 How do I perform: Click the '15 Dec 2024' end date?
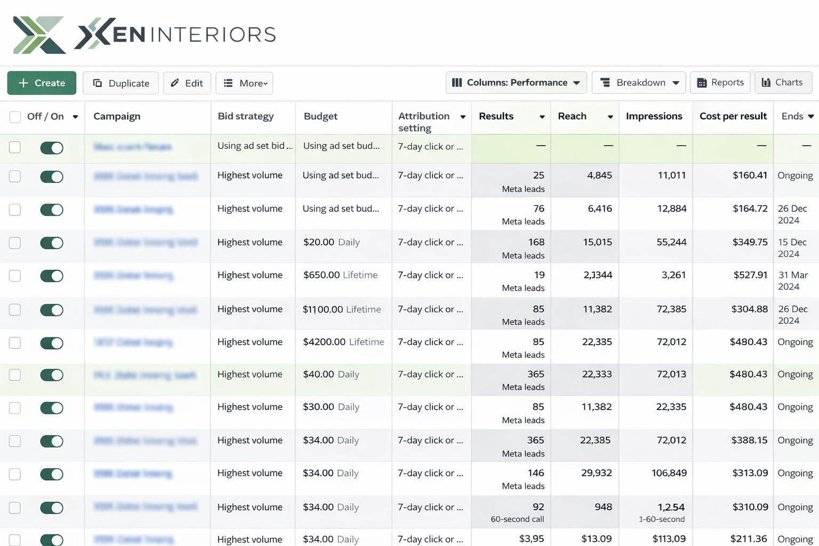792,248
